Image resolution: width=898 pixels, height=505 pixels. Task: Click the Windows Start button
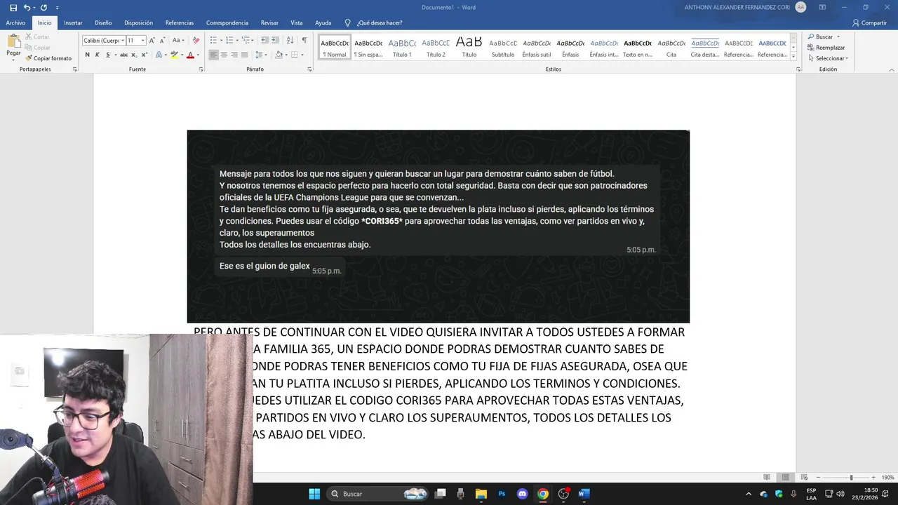pyautogui.click(x=314, y=494)
